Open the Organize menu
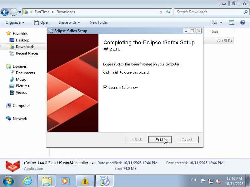Screen dimensions: 250x187 point(15,22)
